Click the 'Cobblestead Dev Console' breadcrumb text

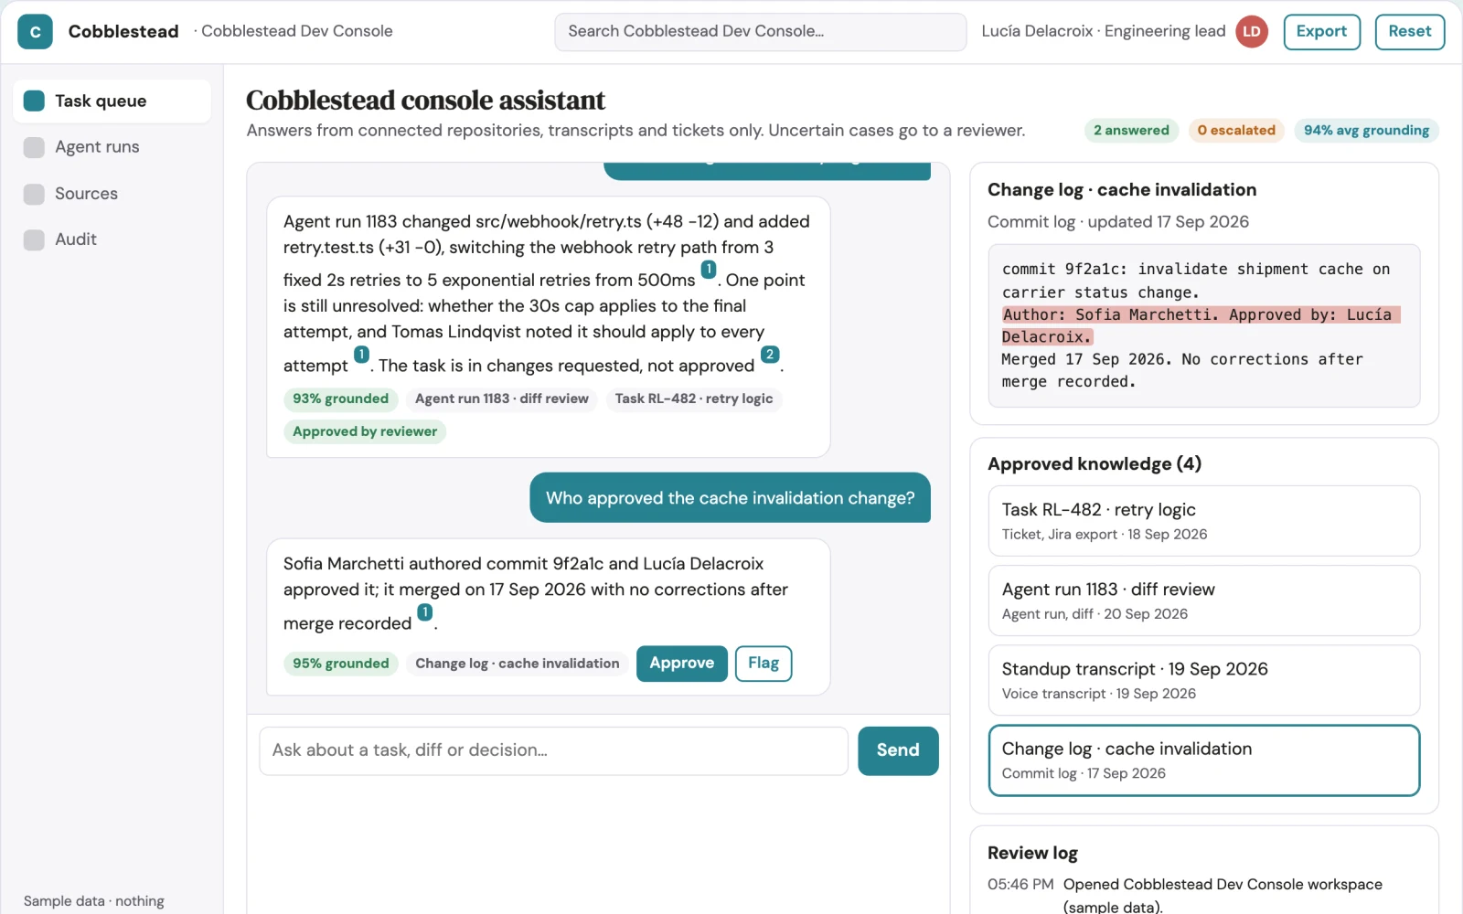coord(296,31)
